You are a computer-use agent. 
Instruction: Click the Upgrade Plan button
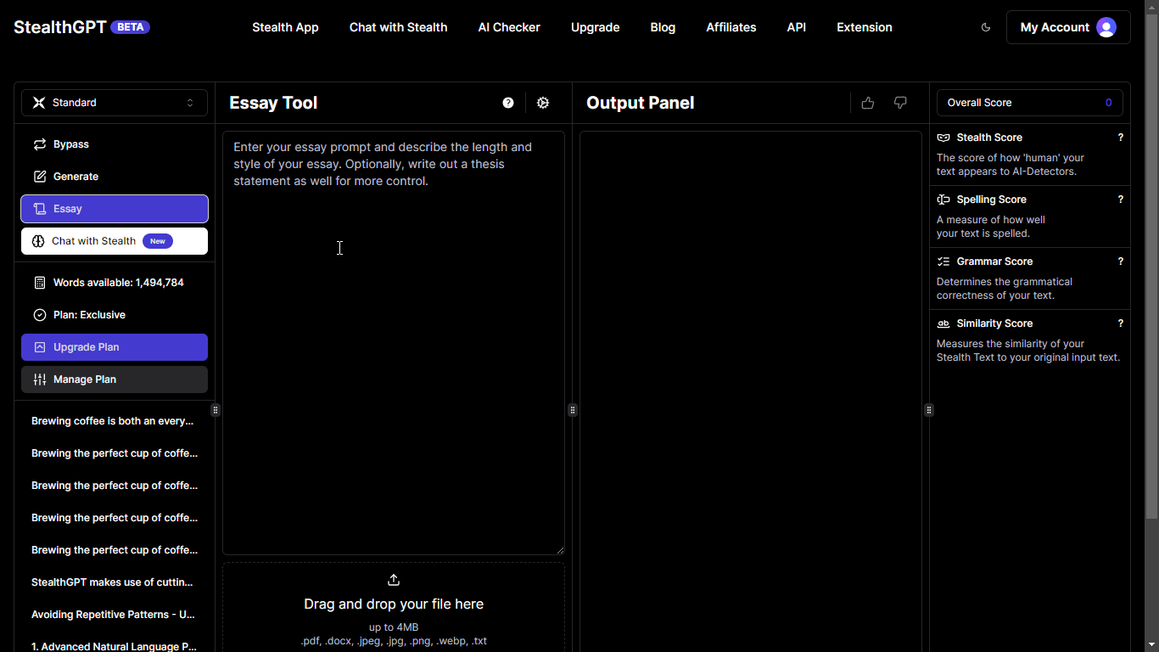tap(115, 347)
